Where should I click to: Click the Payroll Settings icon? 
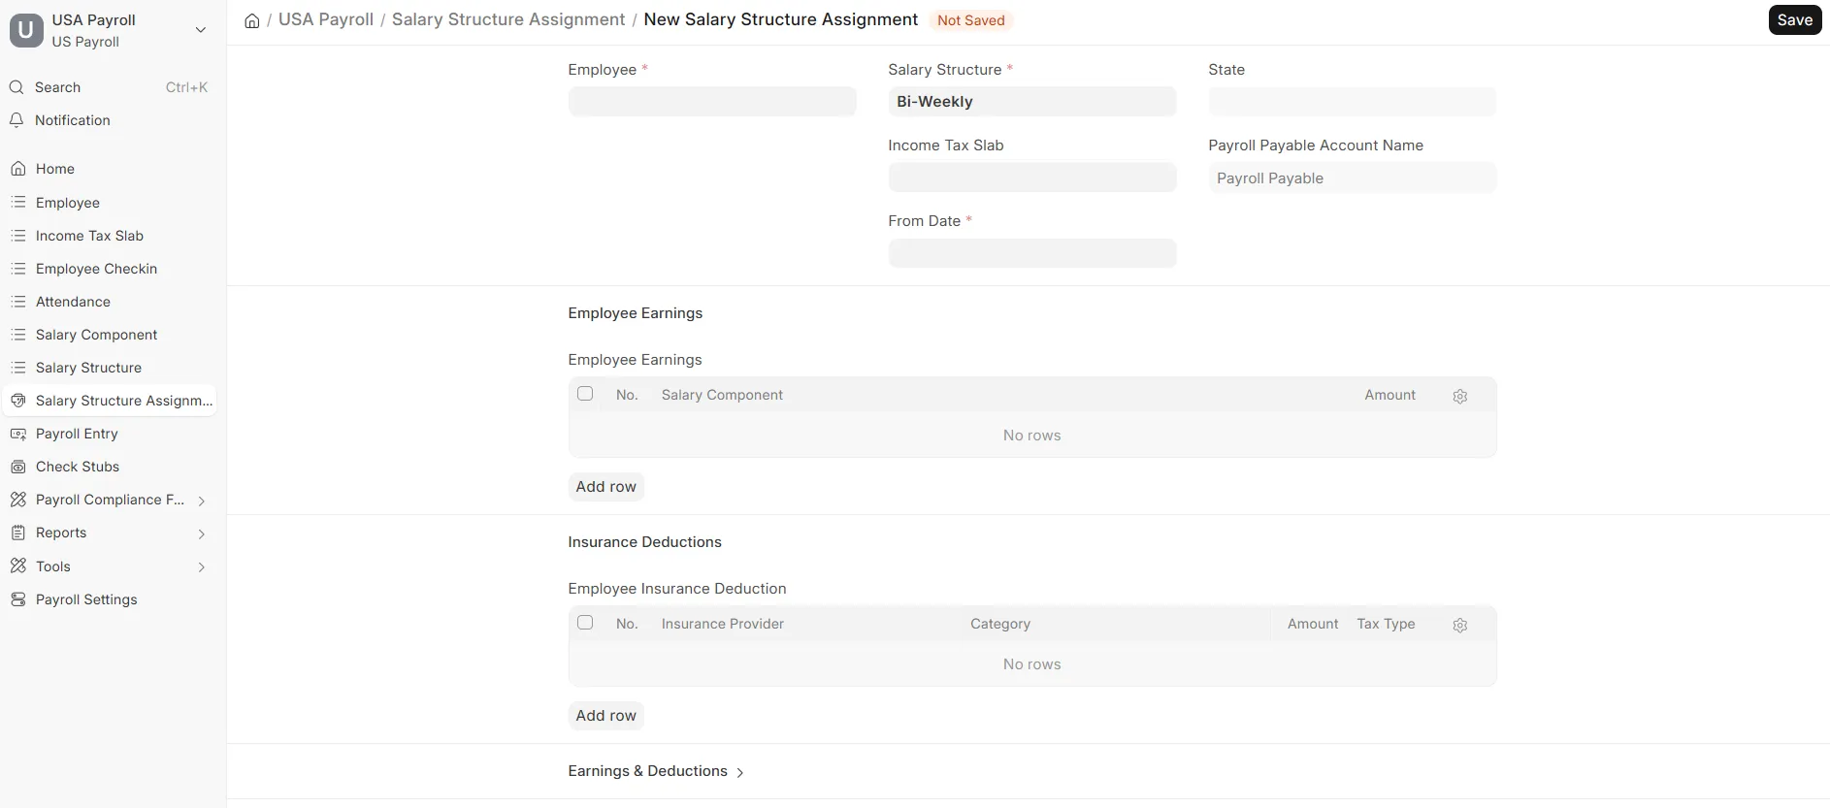17,599
